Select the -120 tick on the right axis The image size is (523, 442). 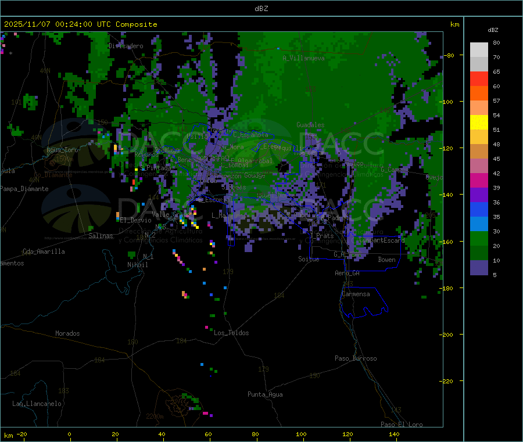(x=447, y=148)
